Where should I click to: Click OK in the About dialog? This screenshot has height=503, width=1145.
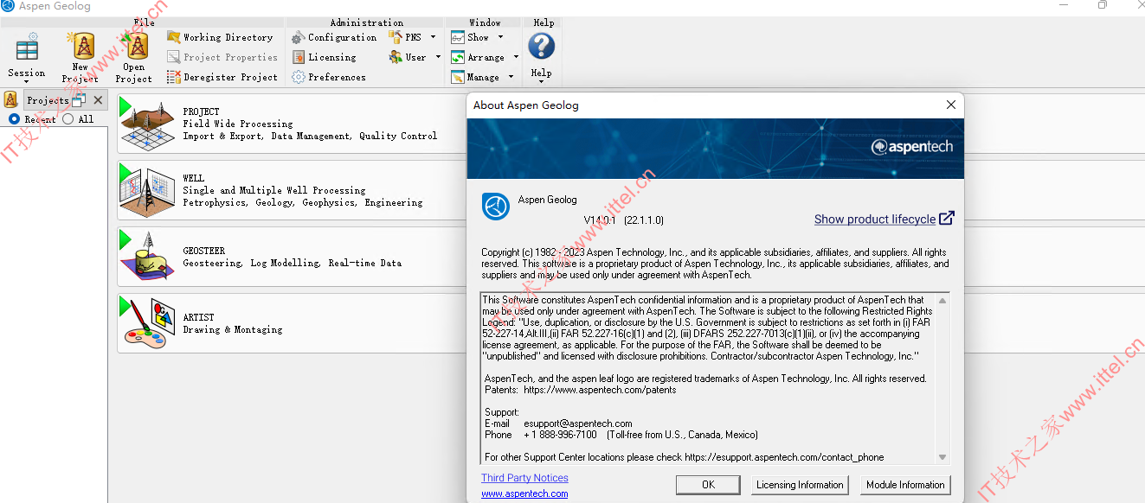click(x=708, y=485)
